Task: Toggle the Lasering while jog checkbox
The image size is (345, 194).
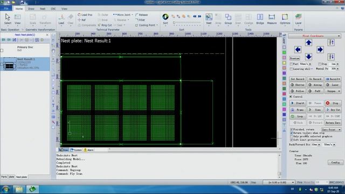Action: coord(291,69)
